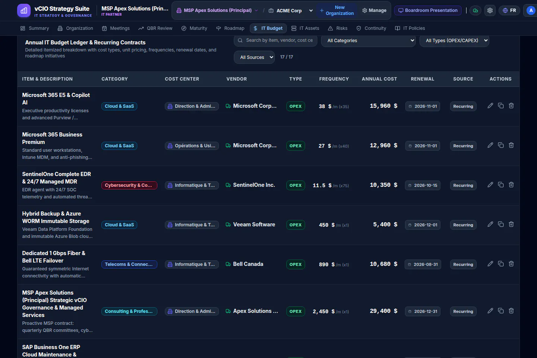Switch to the IT Policies tab

point(410,28)
